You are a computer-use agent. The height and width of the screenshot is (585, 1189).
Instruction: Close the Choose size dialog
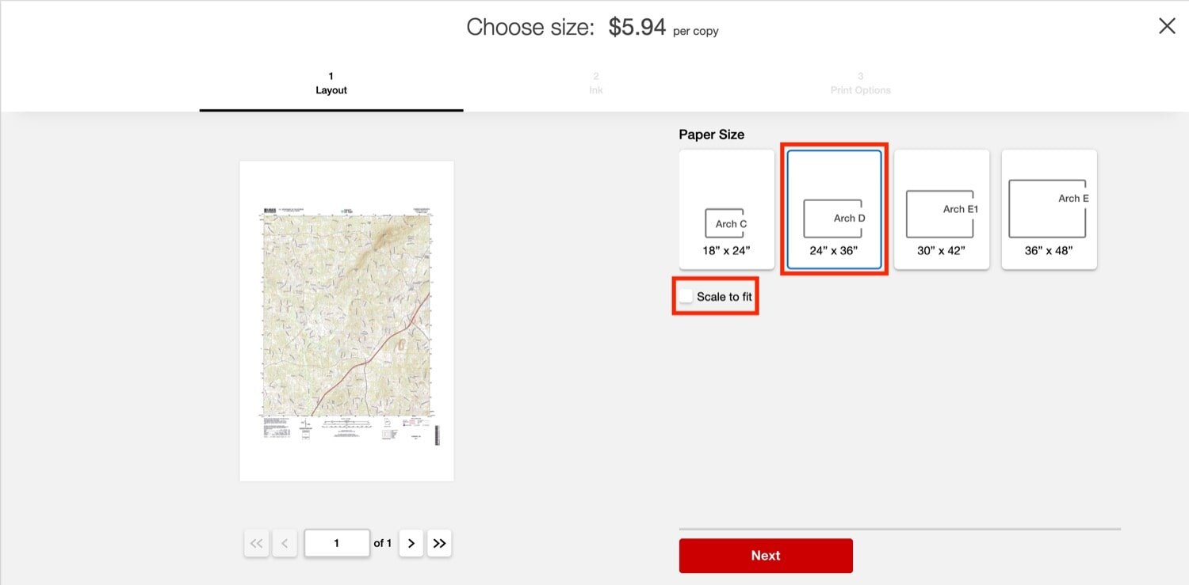(x=1167, y=26)
